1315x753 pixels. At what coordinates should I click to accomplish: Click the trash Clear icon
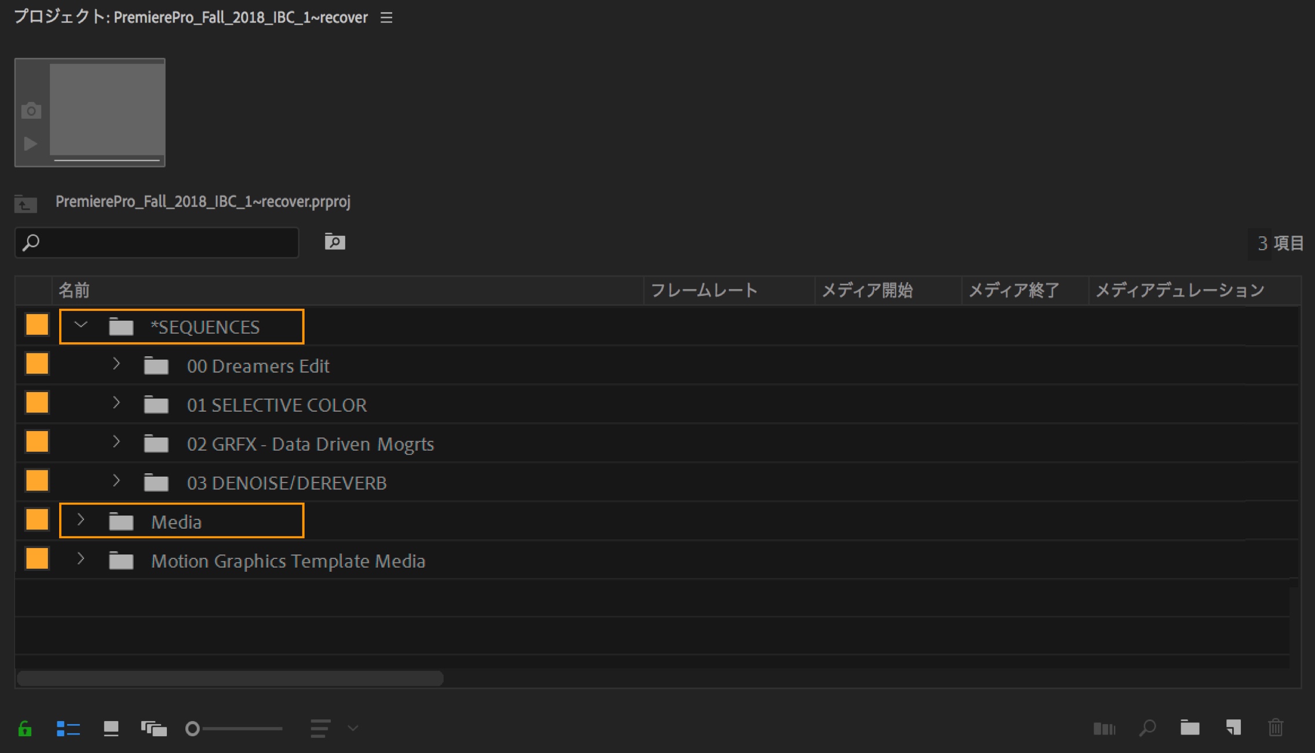1276,728
